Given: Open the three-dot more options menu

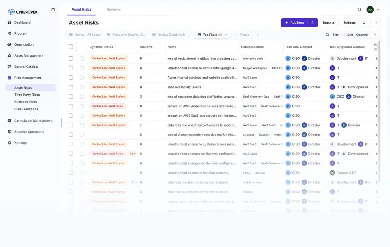Looking at the screenshot, I should pyautogui.click(x=376, y=22).
